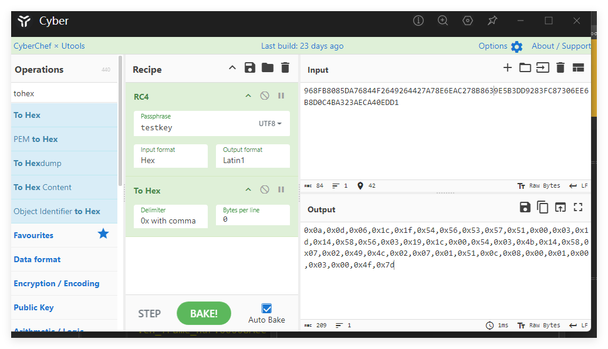The height and width of the screenshot is (349, 608).
Task: Collapse the To Hex operation arguments
Action: point(248,189)
